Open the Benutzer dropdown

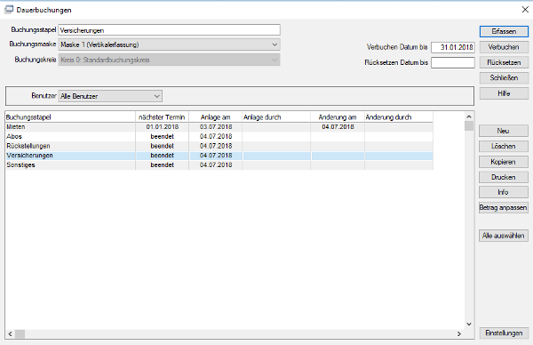point(110,96)
